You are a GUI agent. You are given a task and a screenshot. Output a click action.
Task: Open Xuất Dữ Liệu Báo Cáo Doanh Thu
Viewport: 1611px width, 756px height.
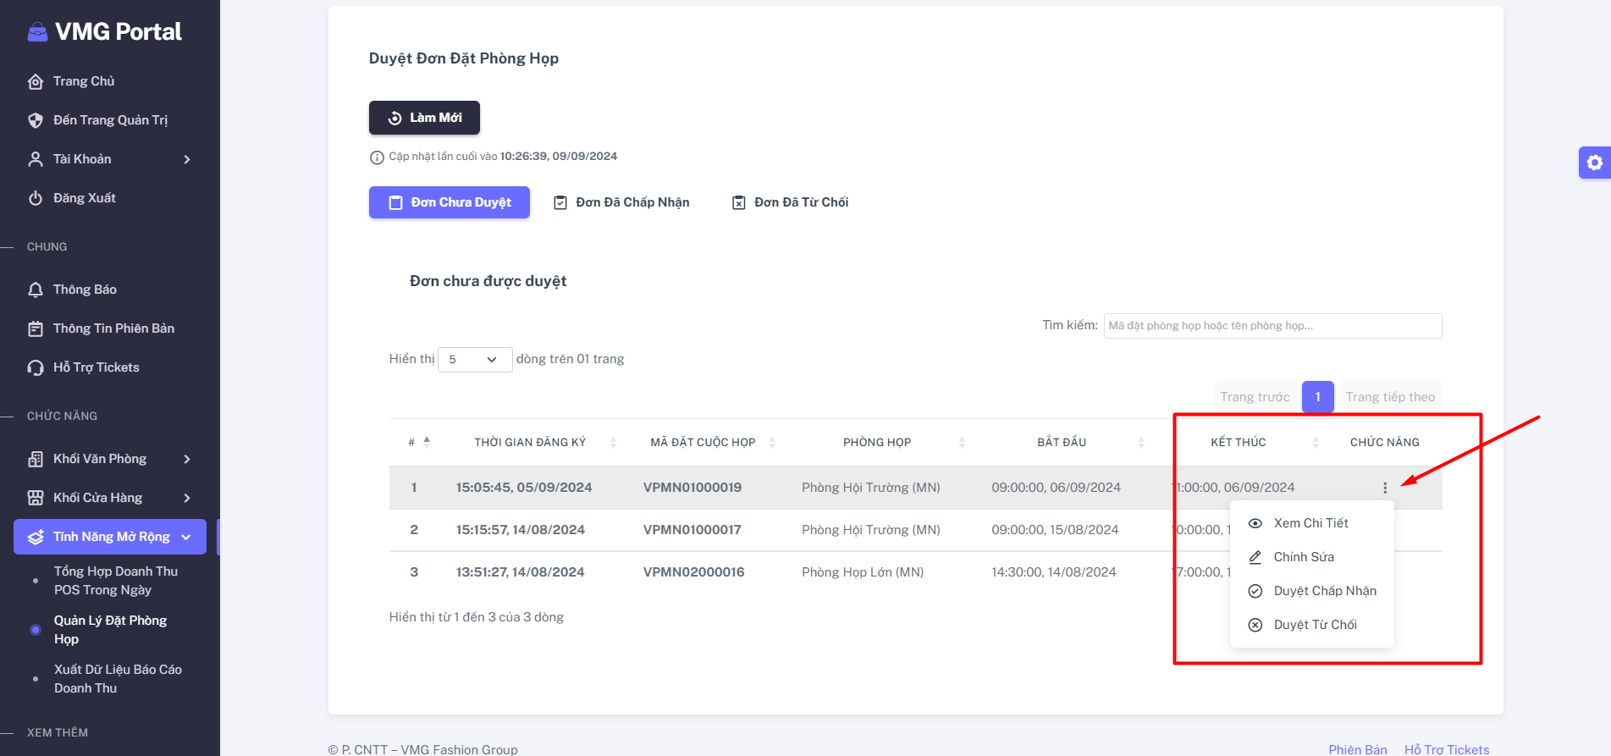[x=118, y=679]
